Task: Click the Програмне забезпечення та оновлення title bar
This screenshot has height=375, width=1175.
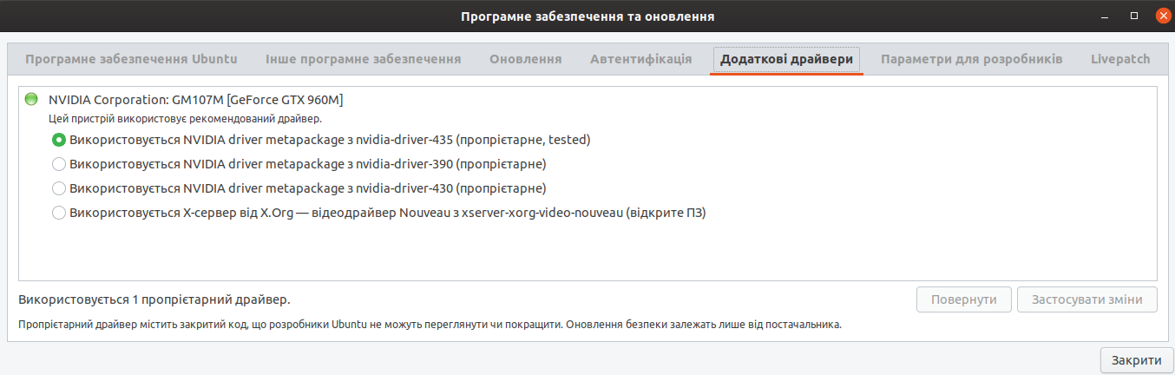Action: tap(587, 16)
